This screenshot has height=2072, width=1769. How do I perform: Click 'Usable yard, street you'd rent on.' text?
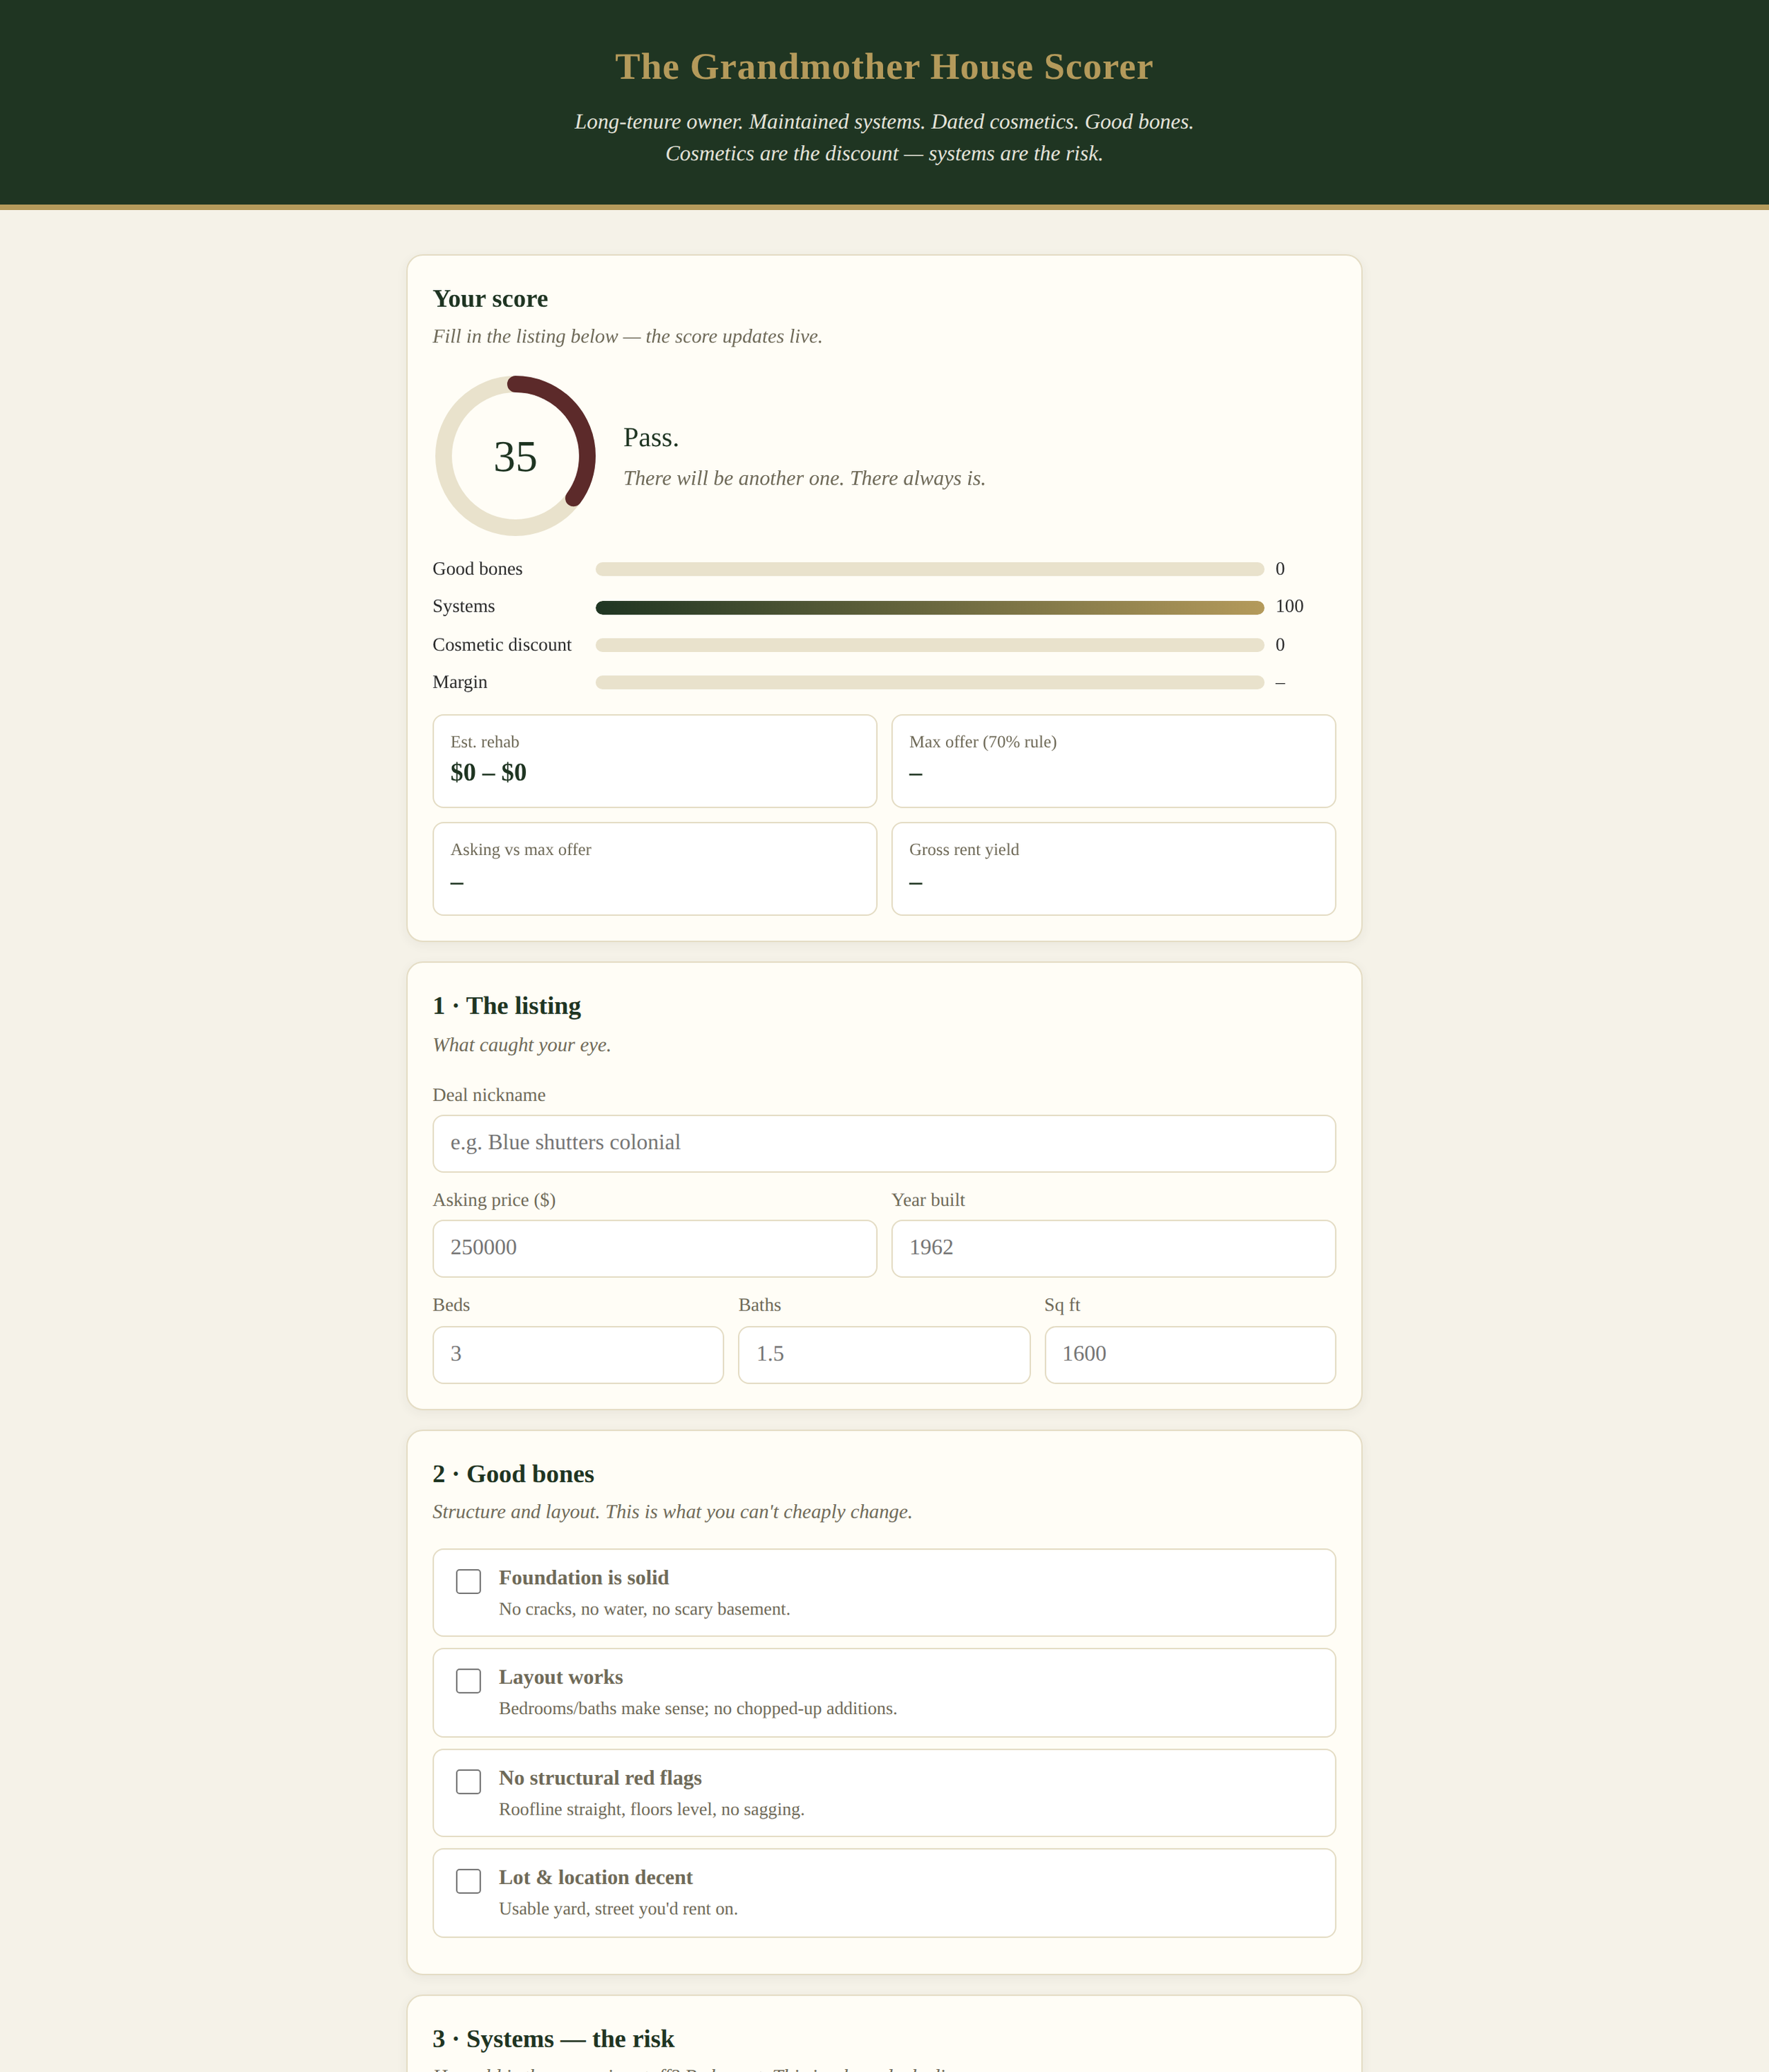(x=618, y=1909)
